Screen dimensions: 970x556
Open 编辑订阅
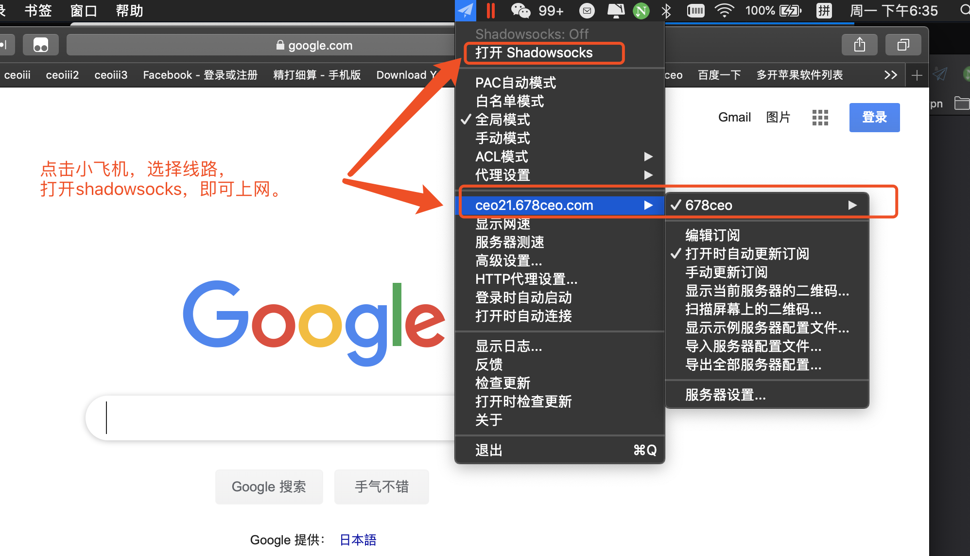(x=767, y=235)
